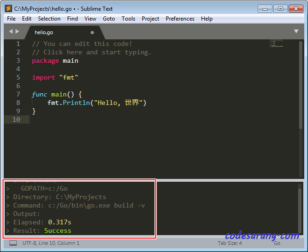Click the 'Command:' go.exe build output line
Screen dimensions: 308x252
click(x=79, y=205)
